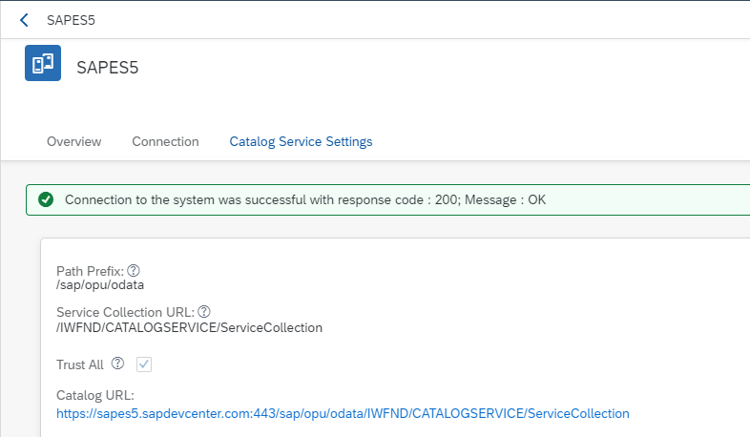Image resolution: width=750 pixels, height=437 pixels.
Task: Click the blue SAPES5 system icon
Action: [x=43, y=64]
